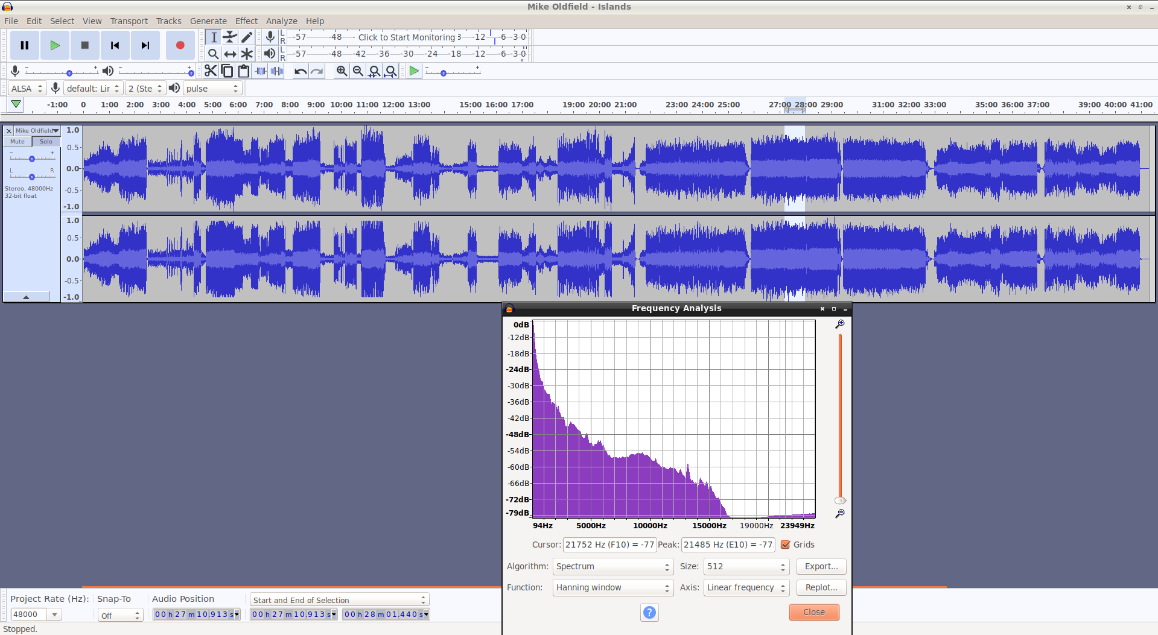
Task: Click the Cut scissors icon
Action: pyautogui.click(x=211, y=71)
